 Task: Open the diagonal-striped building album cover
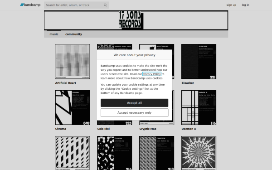(x=73, y=153)
